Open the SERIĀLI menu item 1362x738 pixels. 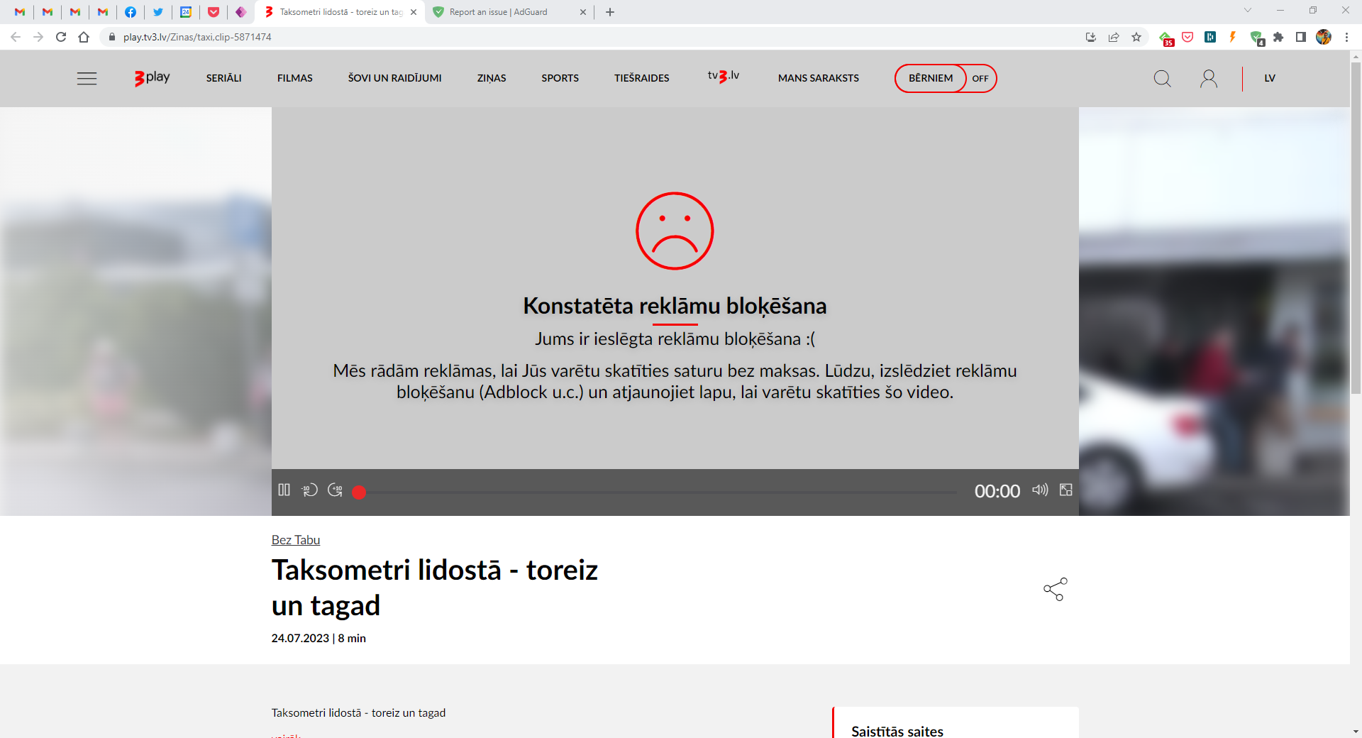click(x=223, y=78)
